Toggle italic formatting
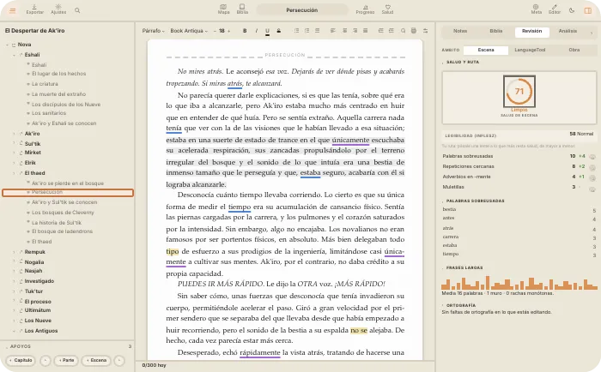This screenshot has height=372, width=601. [256, 31]
